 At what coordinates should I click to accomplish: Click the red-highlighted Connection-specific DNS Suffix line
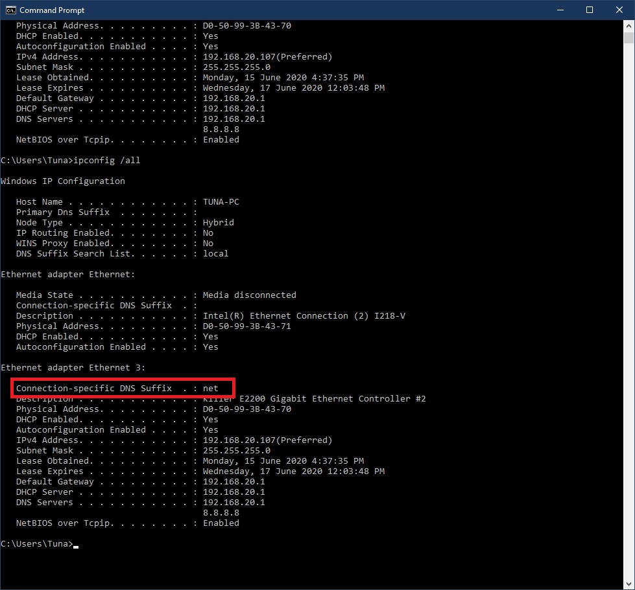(x=123, y=389)
